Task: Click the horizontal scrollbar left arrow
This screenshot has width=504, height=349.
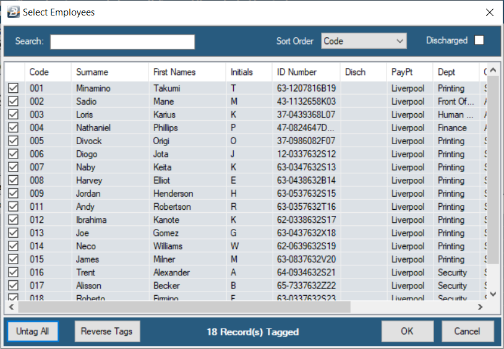Action: (12, 307)
